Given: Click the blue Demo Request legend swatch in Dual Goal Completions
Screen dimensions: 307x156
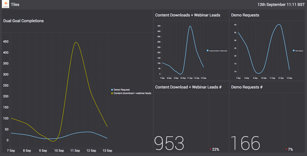Looking at the screenshot, I should click(x=112, y=90).
